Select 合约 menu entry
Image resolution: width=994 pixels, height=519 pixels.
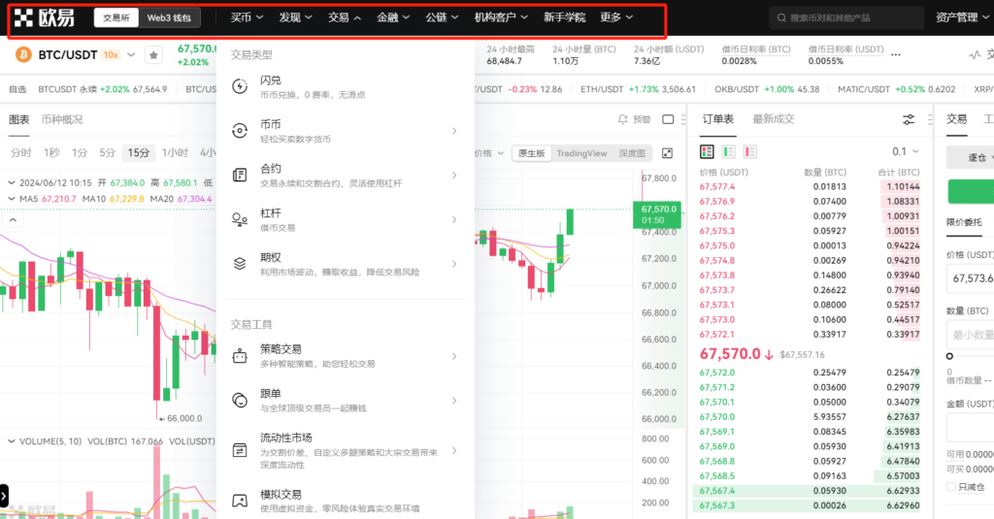click(345, 175)
